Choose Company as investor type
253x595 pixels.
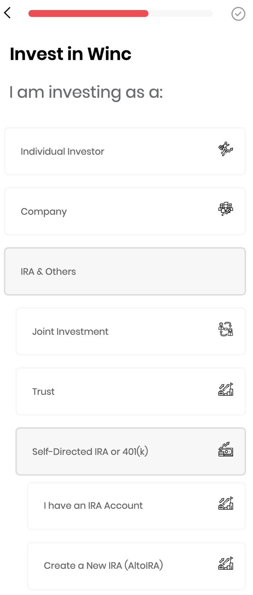click(125, 211)
